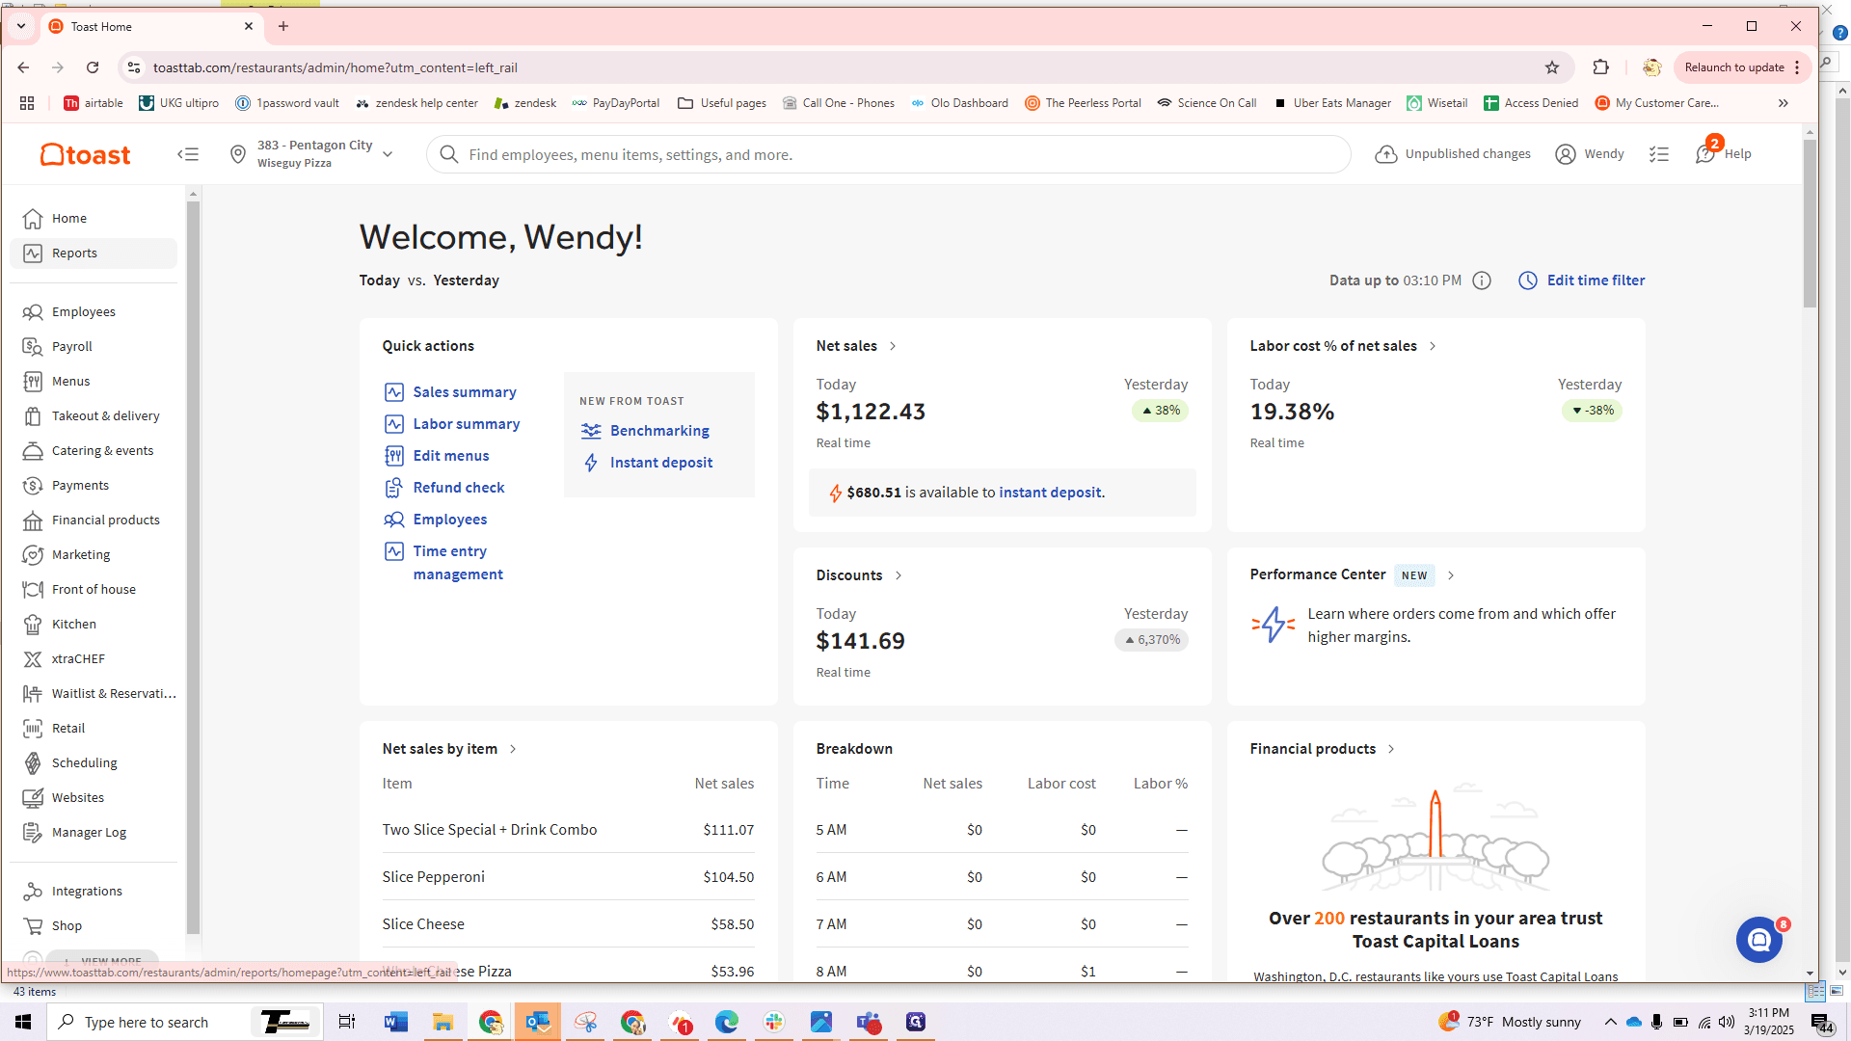Open Payroll sidebar section
The height and width of the screenshot is (1041, 1851).
pyautogui.click(x=94, y=347)
